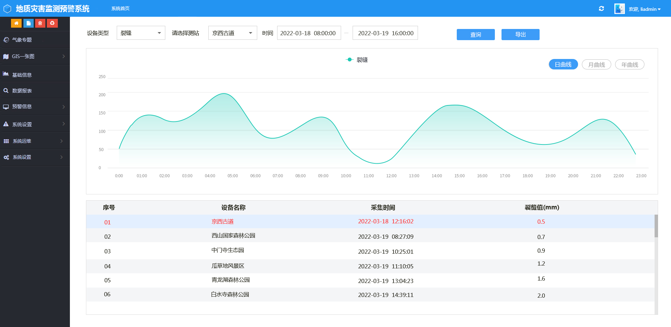Click the orange home icon button

16,23
